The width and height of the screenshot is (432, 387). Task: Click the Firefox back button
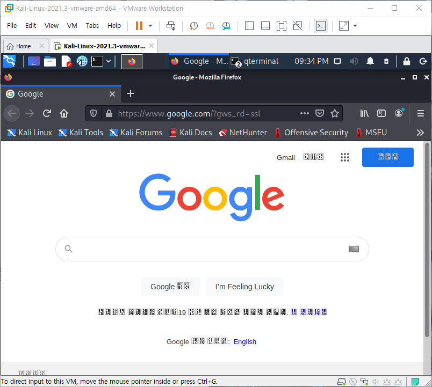[x=12, y=113]
